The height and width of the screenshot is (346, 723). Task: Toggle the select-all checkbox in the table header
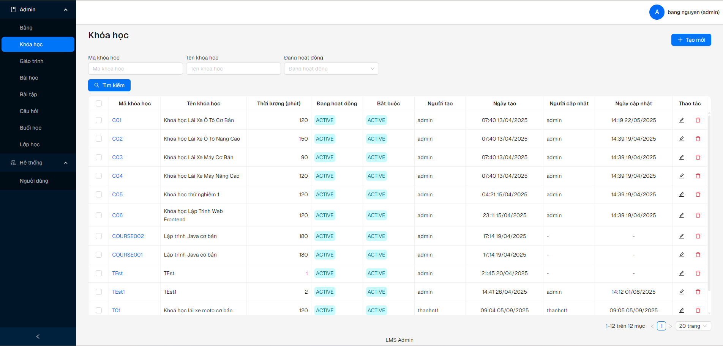pyautogui.click(x=99, y=103)
